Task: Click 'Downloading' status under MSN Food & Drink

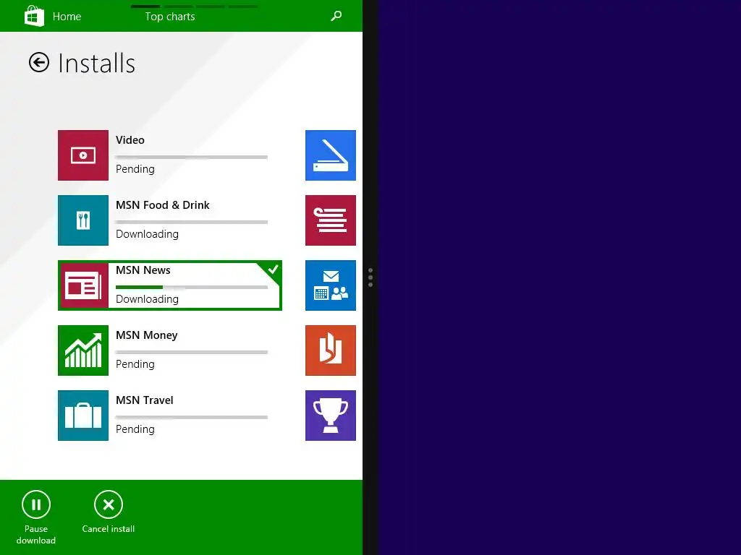Action: [147, 235]
